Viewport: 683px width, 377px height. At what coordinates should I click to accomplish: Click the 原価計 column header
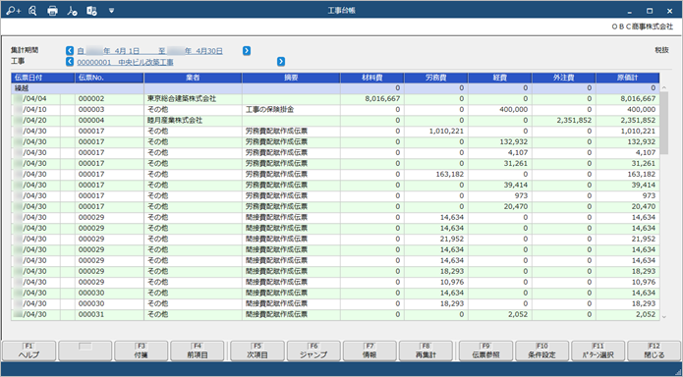(x=628, y=78)
